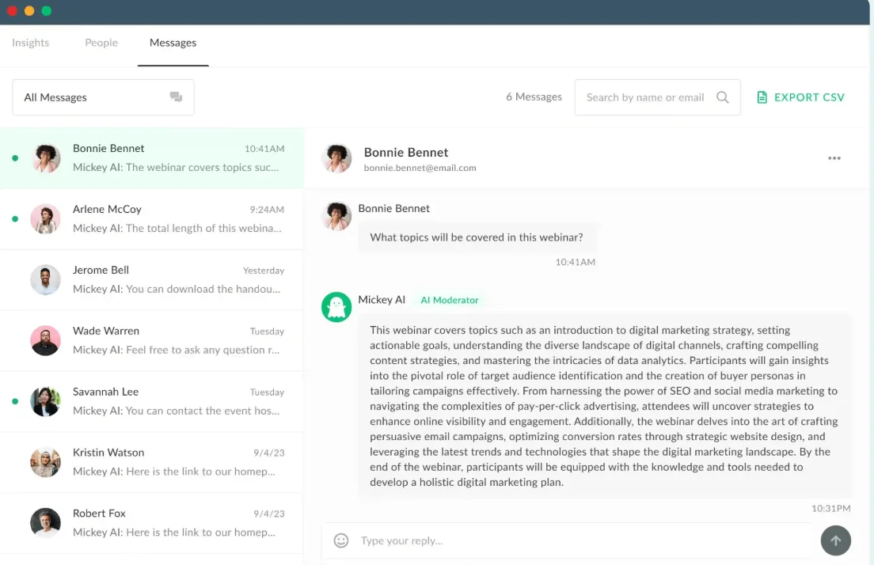The height and width of the screenshot is (565, 874).
Task: Open the All Messages filter dropdown
Action: pos(102,97)
